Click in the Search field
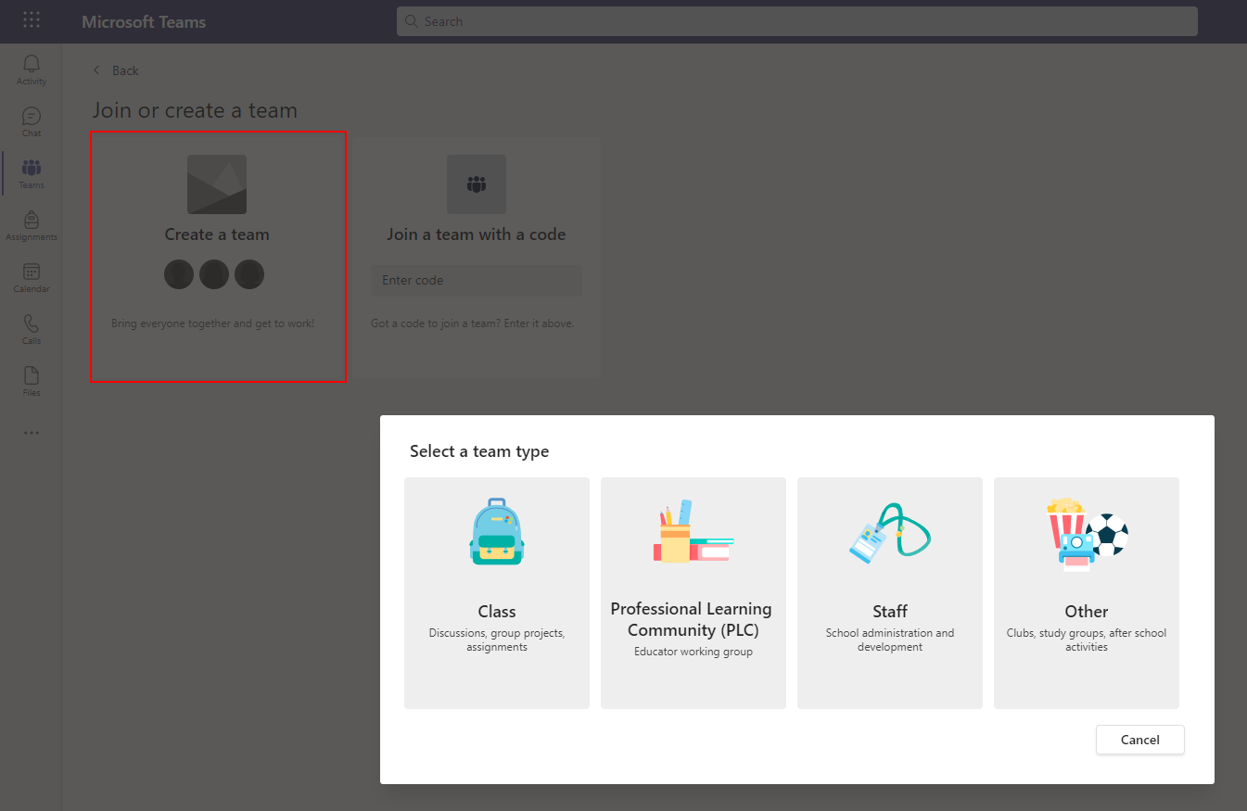Screen dimensions: 1247x811 pos(797,21)
